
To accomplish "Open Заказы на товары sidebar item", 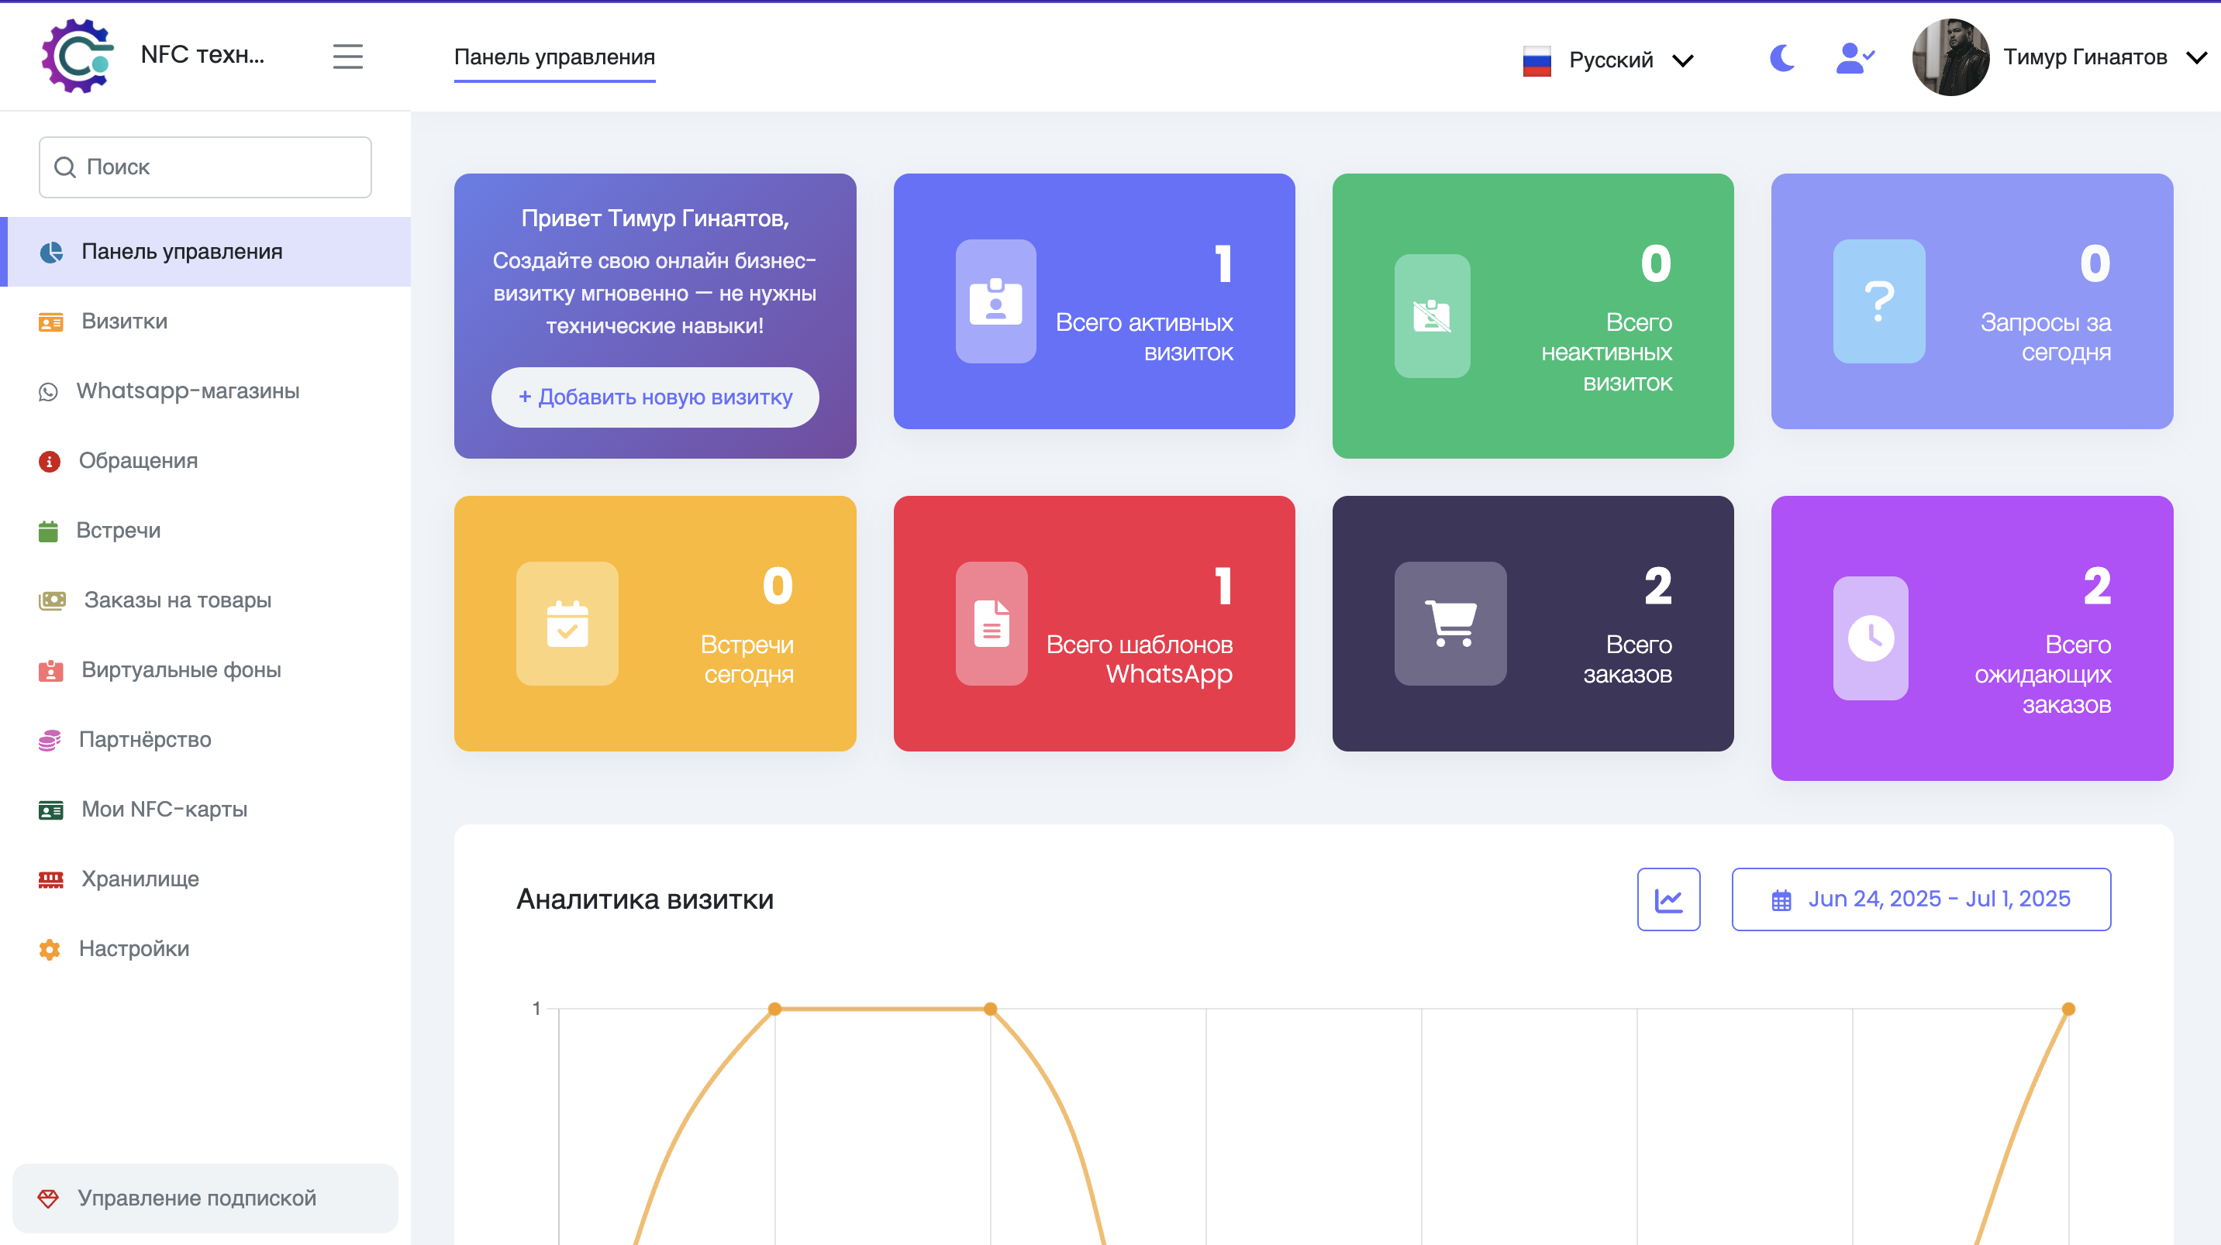I will [x=205, y=600].
